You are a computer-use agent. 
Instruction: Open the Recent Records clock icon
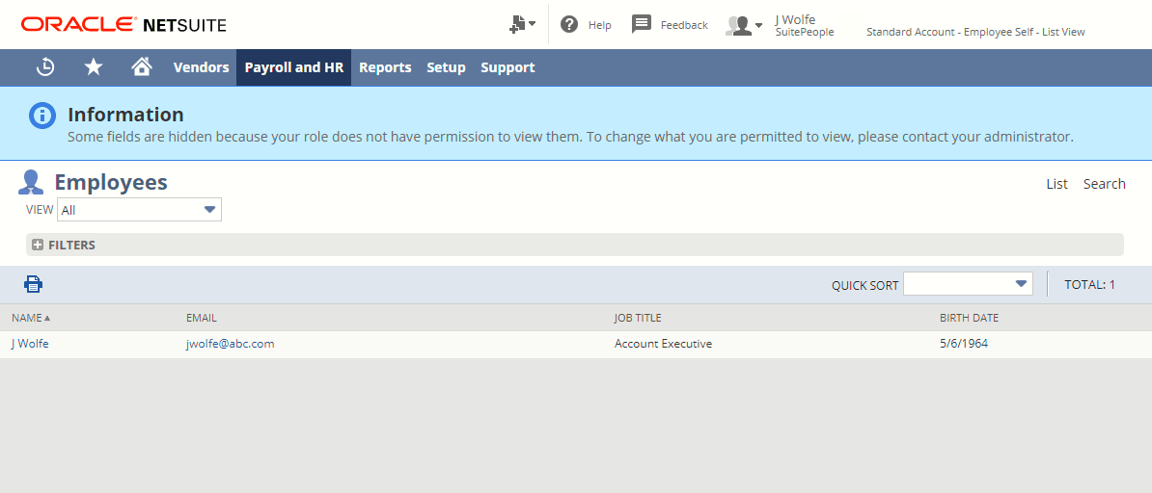pyautogui.click(x=44, y=67)
